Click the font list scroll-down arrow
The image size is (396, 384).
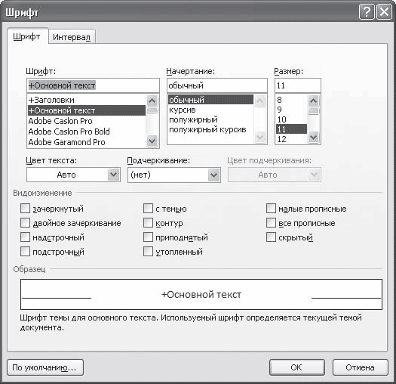[152, 141]
